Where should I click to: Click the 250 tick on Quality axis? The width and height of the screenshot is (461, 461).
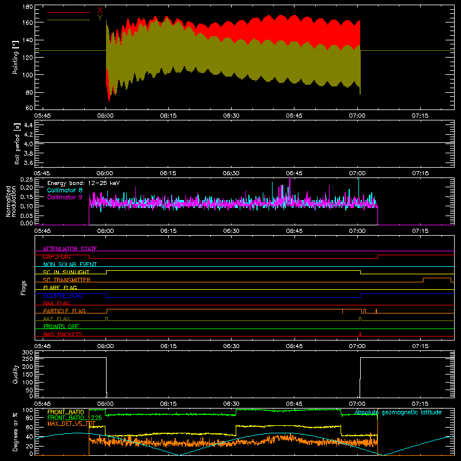(x=28, y=359)
